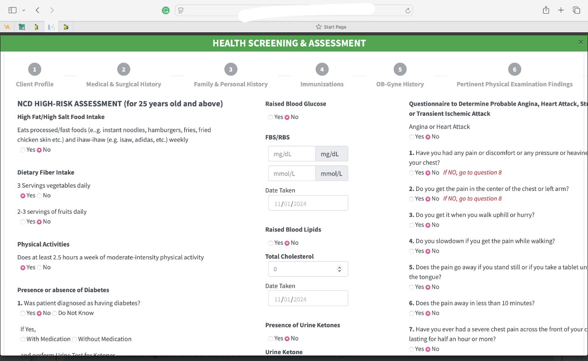This screenshot has height=361, width=588.
Task: Answer Yes to question 4 about slowing down
Action: click(x=412, y=251)
